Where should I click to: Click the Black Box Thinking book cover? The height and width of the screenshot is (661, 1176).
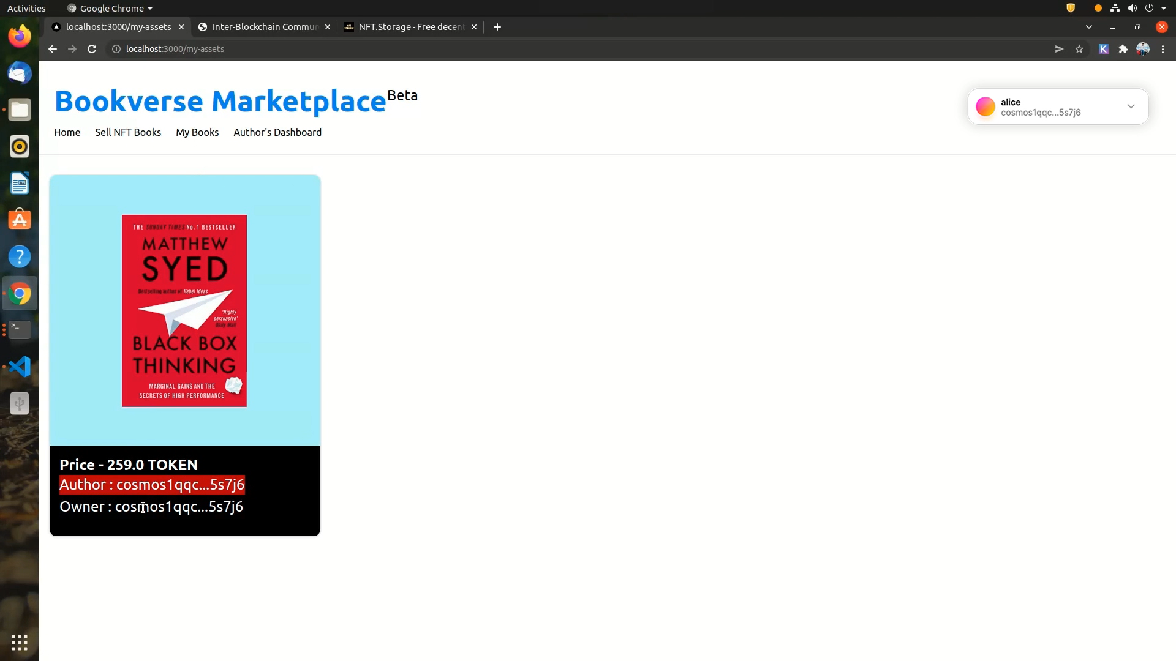pos(184,310)
